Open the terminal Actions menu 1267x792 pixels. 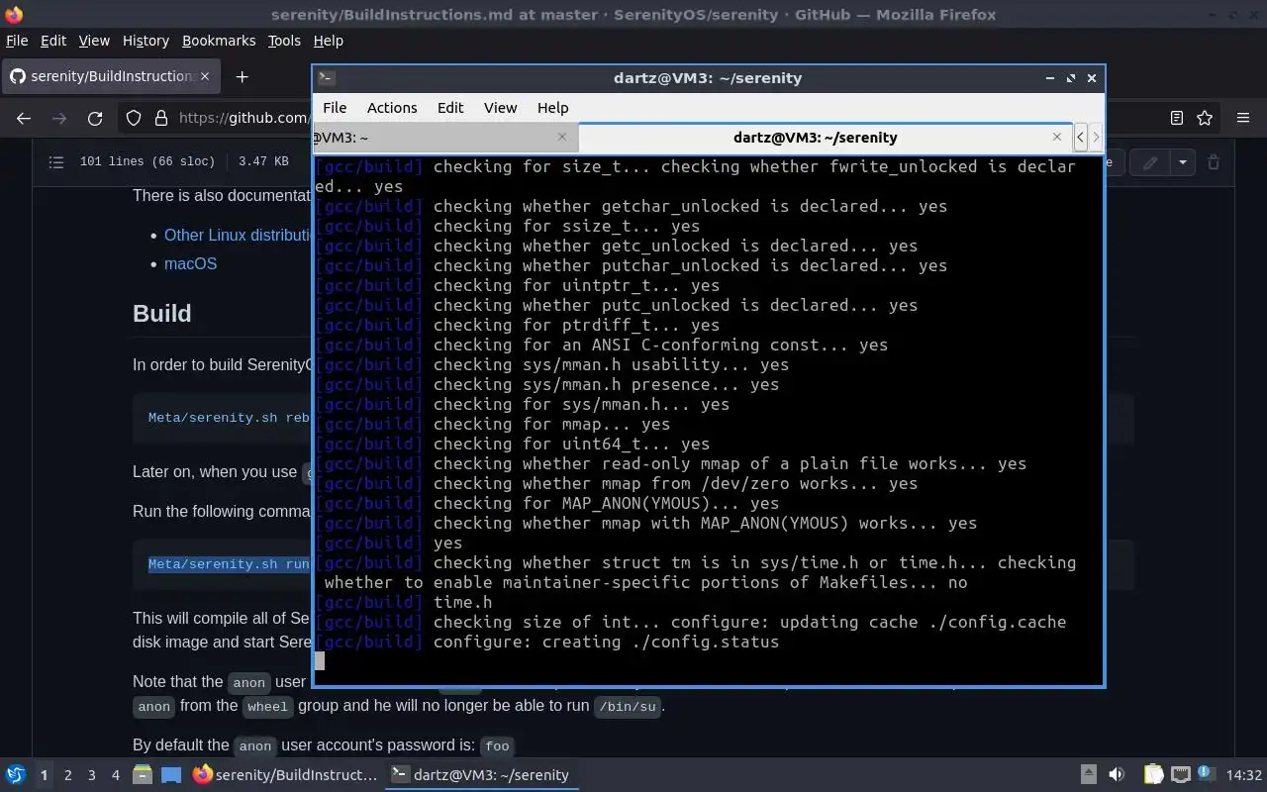point(392,108)
